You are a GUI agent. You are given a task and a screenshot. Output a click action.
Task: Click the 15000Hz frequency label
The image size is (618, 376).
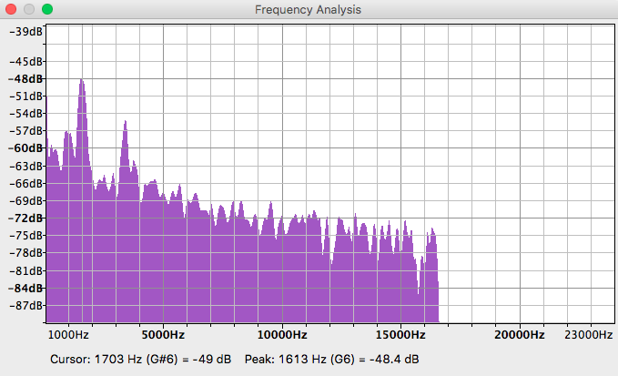(x=400, y=335)
